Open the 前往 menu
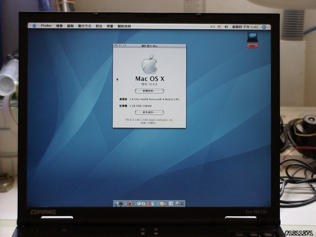316x237 pixels. 99,26
